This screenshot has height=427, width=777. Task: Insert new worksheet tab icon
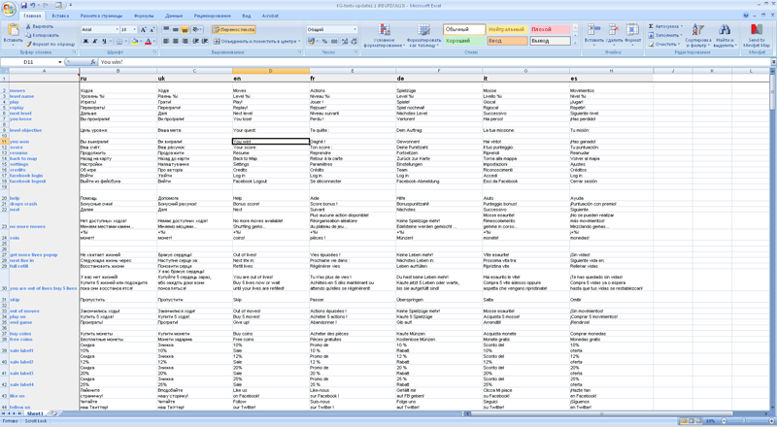coord(54,413)
